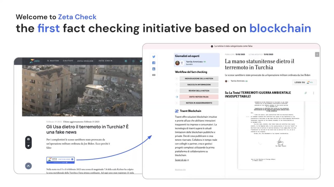Share the fact-check on Twitter
The width and height of the screenshot is (334, 187).
154,57
